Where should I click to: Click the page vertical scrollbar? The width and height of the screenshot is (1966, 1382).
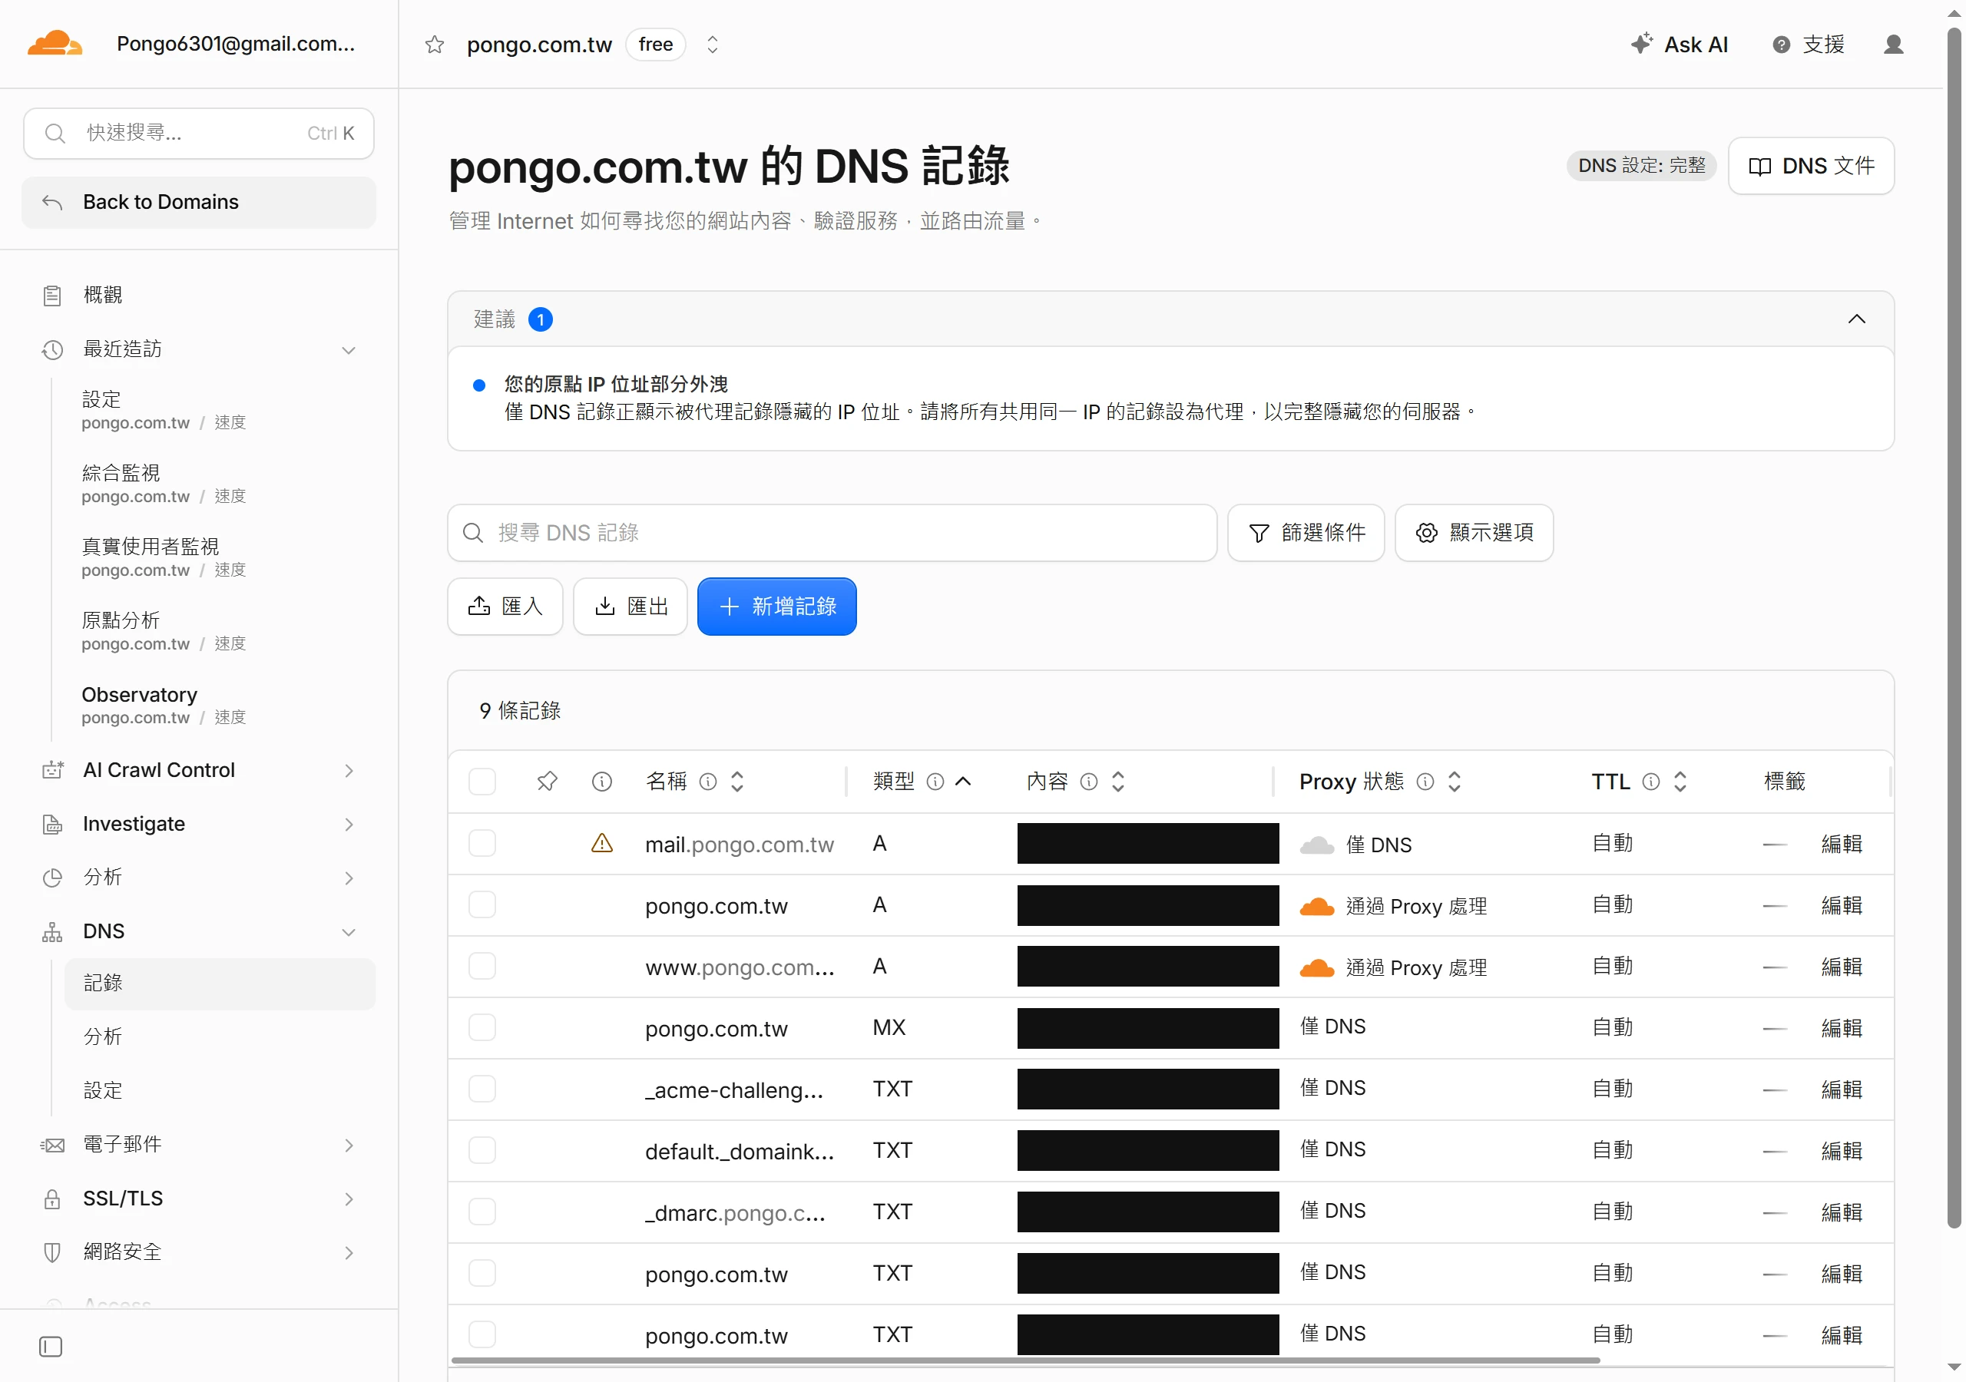(1953, 627)
